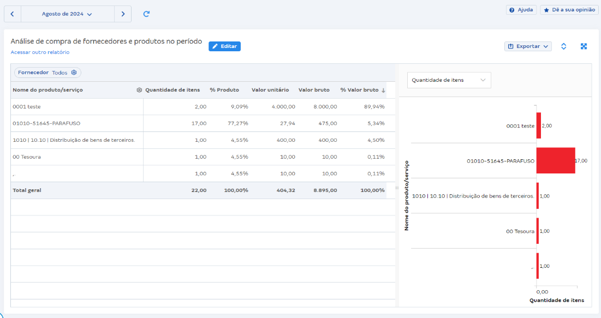Viewport: 601px width, 318px height.
Task: Select the 0001 teste table row
Action: click(x=76, y=107)
